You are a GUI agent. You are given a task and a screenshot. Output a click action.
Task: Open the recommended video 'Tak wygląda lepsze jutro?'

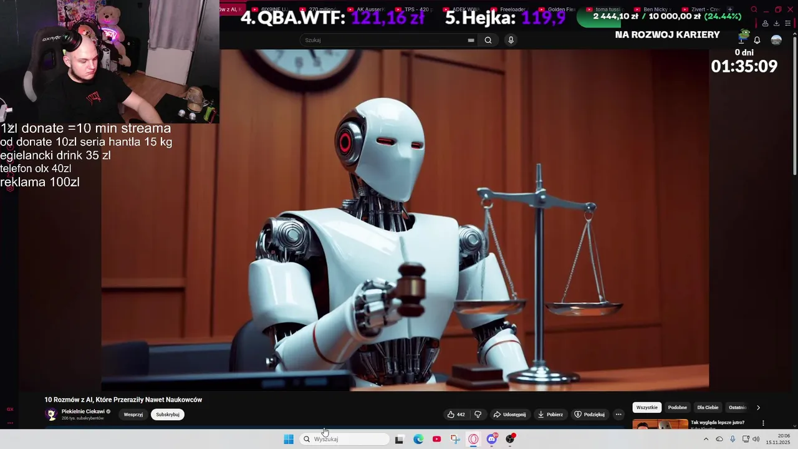click(717, 422)
